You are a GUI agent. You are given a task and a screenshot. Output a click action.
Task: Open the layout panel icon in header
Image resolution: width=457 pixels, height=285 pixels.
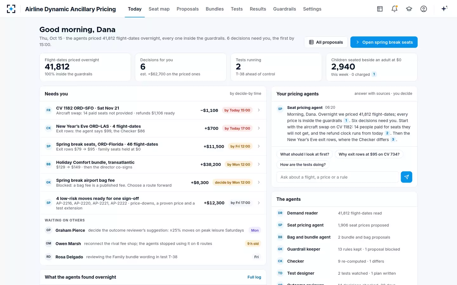(380, 9)
